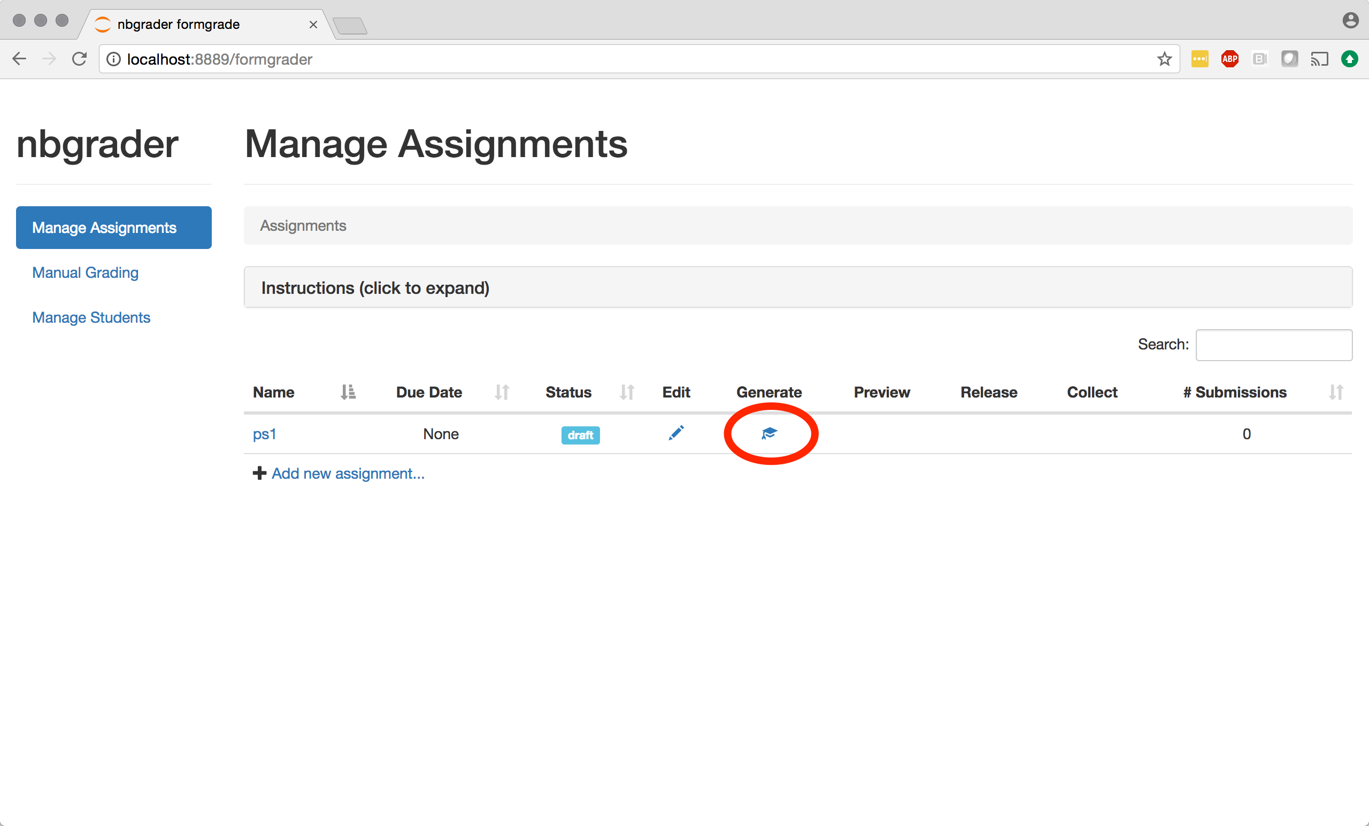Expand the Instructions panel
This screenshot has width=1369, height=826.
[x=375, y=288]
